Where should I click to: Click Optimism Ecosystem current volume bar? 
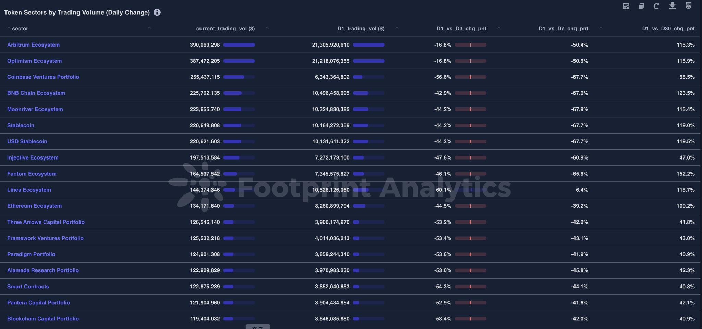(239, 61)
